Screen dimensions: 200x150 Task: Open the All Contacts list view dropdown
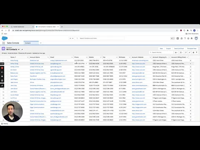tap(19, 50)
